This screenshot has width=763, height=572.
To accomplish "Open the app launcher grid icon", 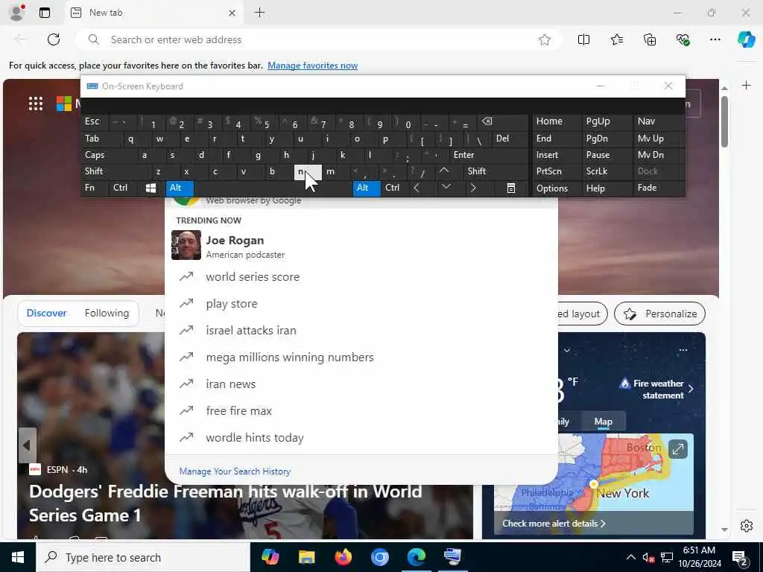I will click(36, 103).
